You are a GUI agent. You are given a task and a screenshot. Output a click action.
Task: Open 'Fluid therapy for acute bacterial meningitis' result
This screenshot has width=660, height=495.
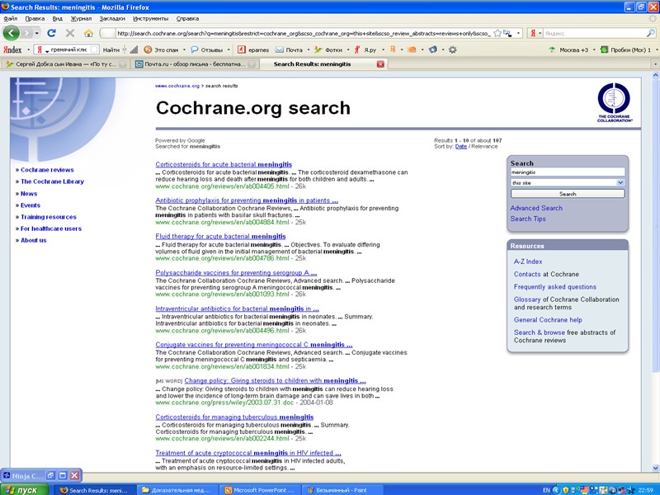pyautogui.click(x=220, y=237)
